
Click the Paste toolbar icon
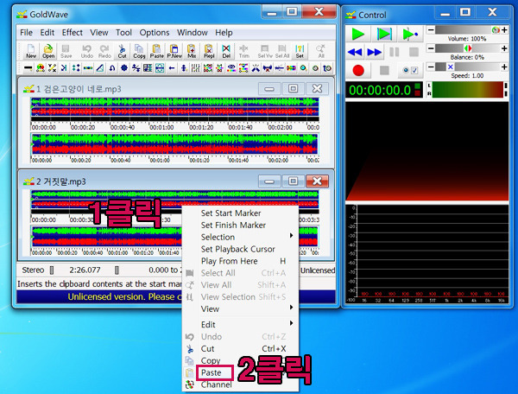tap(157, 51)
